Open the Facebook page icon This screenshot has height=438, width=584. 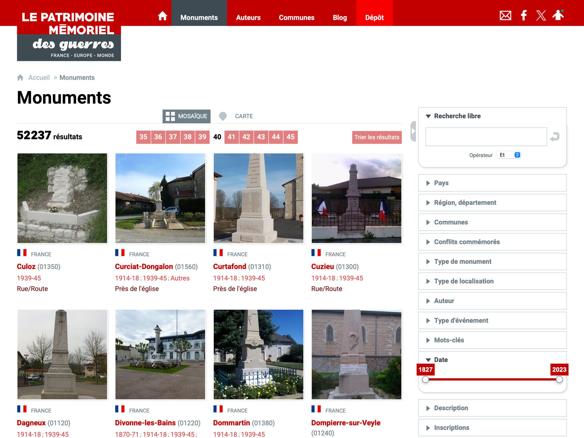click(524, 15)
